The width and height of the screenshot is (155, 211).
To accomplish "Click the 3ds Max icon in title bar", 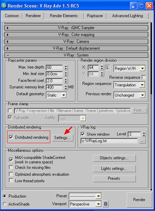I will (x=4, y=5).
